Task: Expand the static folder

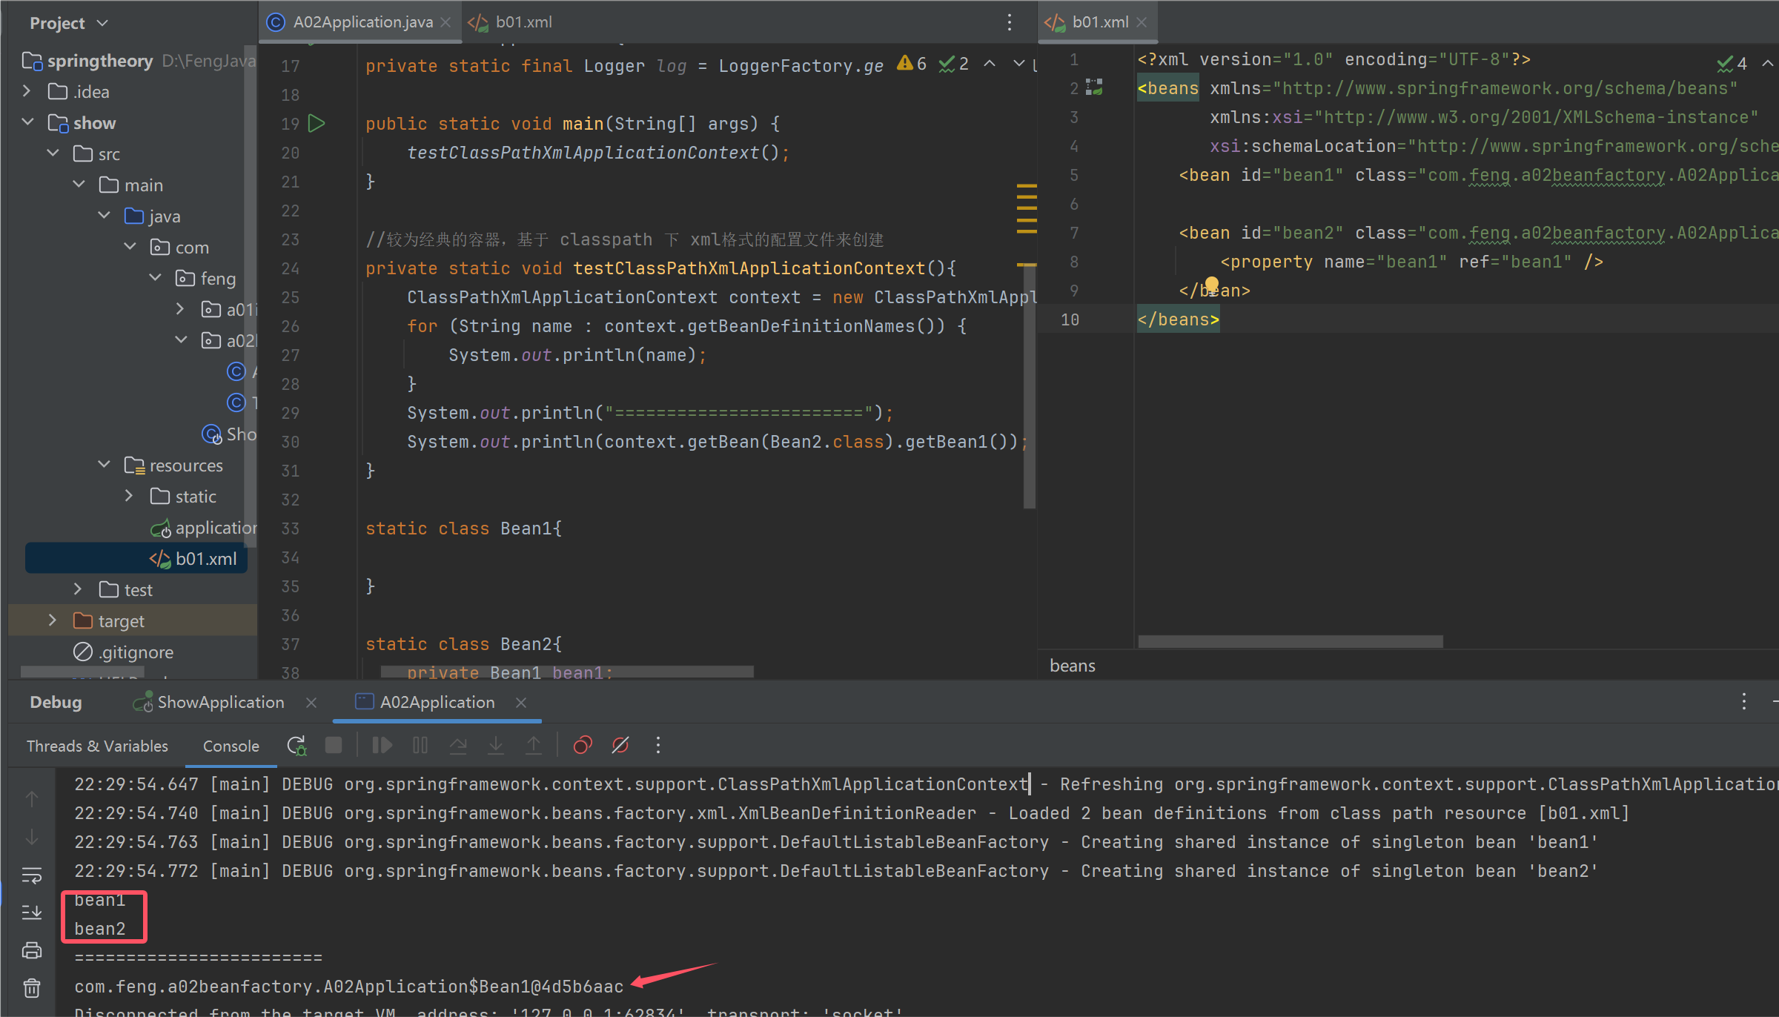Action: [x=130, y=496]
